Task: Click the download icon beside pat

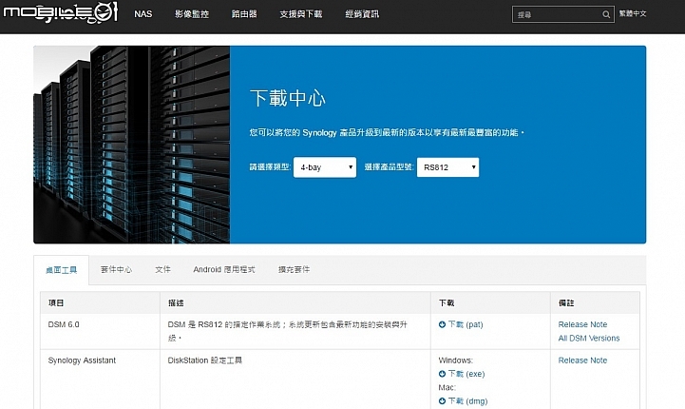Action: click(x=442, y=324)
